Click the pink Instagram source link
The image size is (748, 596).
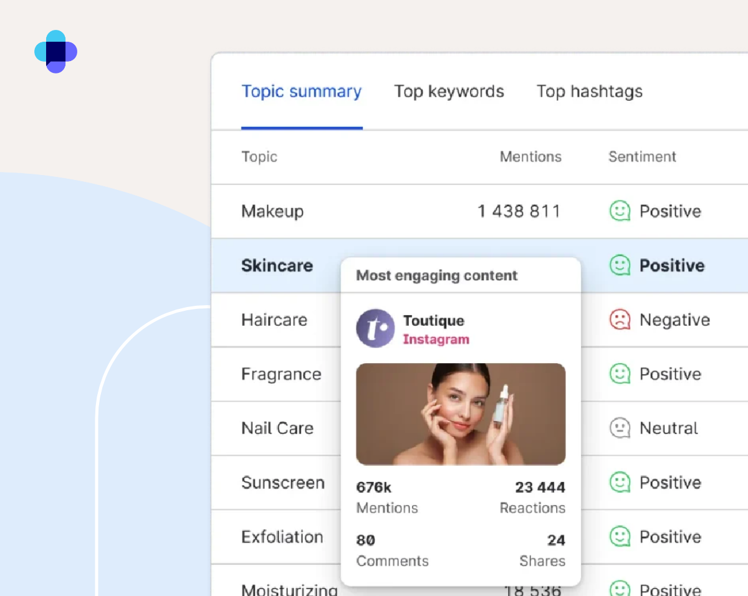[436, 339]
